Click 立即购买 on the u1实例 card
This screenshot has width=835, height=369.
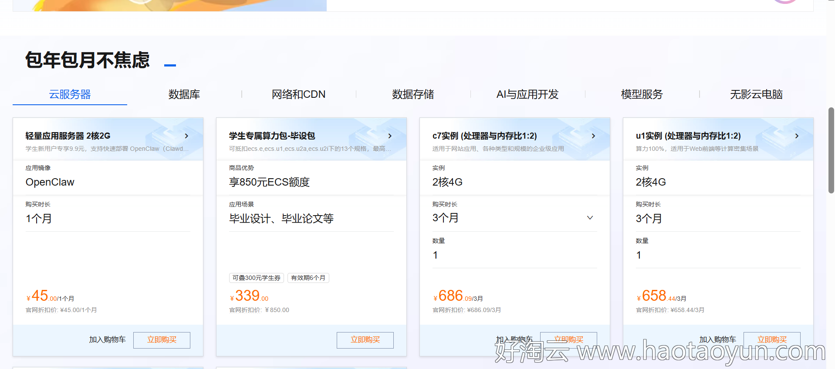(772, 340)
